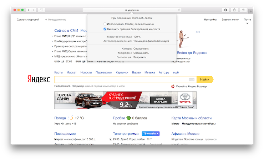The image size is (264, 160).
Task: Open the Карты service tab
Action: point(59,72)
